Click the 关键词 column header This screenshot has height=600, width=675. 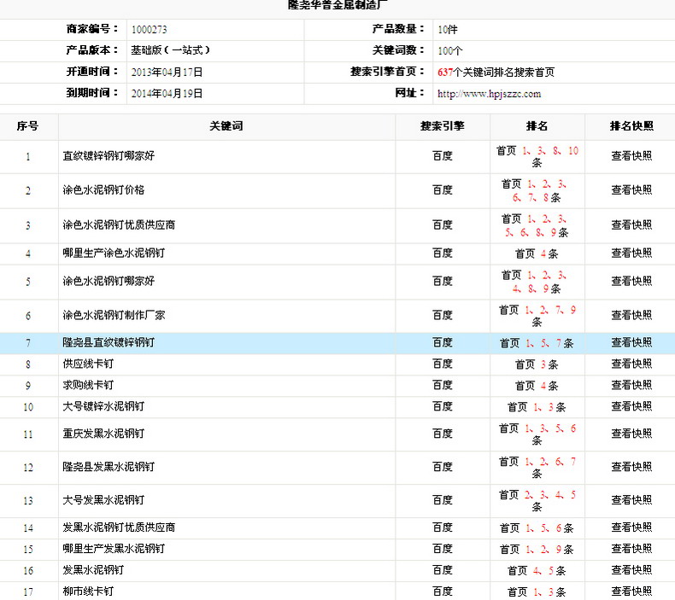tap(226, 126)
